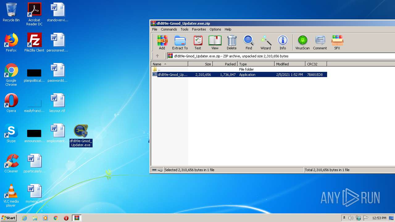Open the Start menu

pyautogui.click(x=9, y=218)
